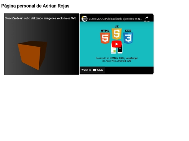Click text 'Desarrollo en HTML5, CSS y JavaScript'
The width and height of the screenshot is (189, 141).
(117, 58)
